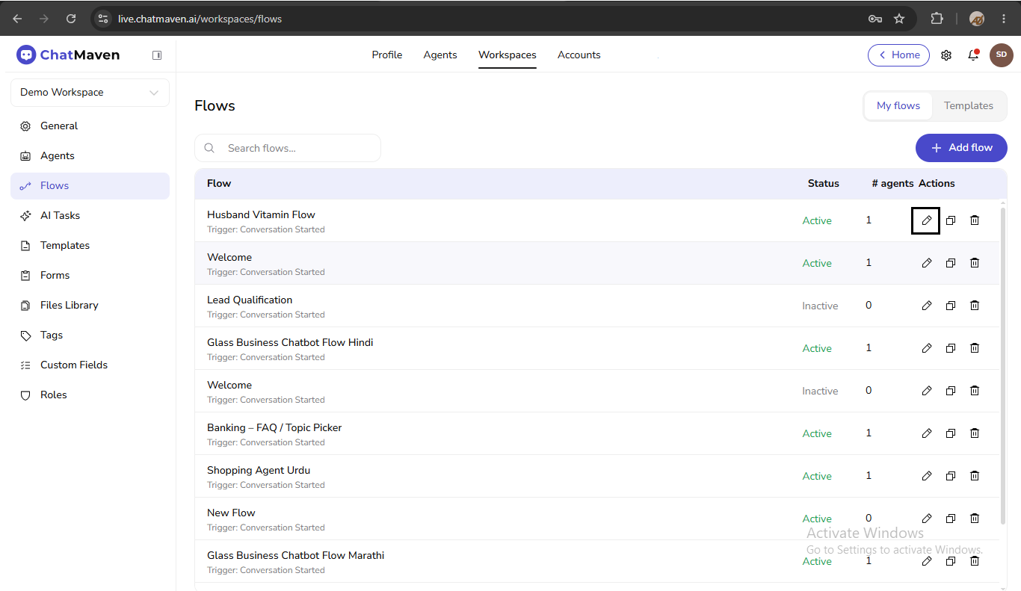
Task: Select the Shopping Agent Urdu name
Action: 259,471
